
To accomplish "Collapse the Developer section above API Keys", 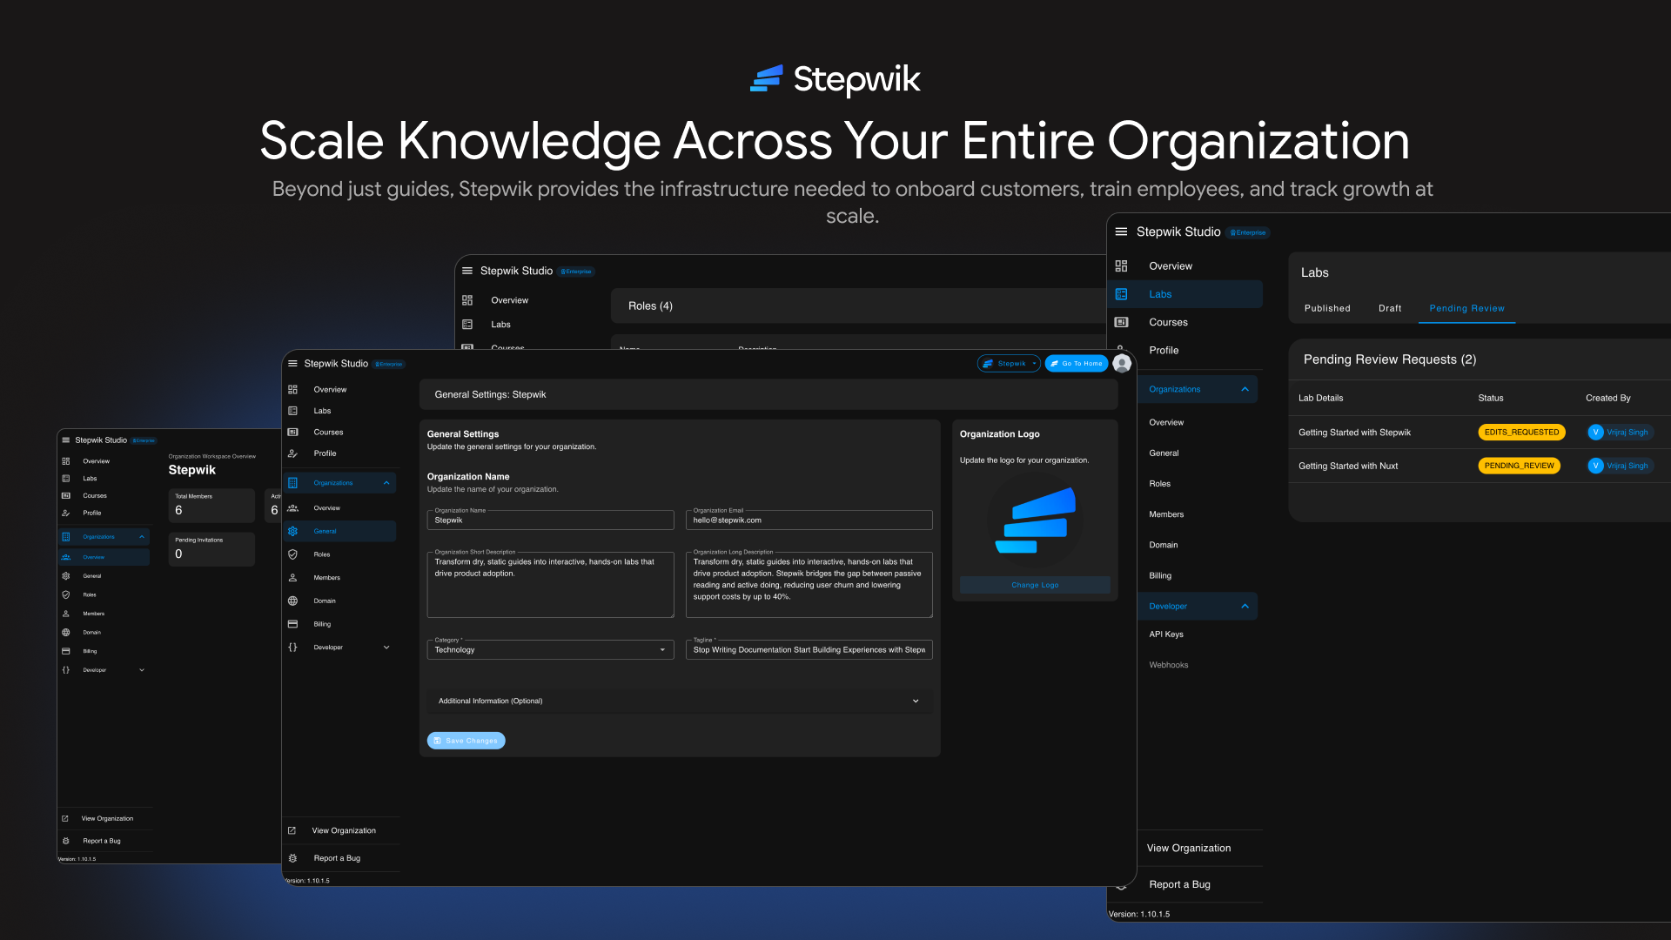I will [x=1245, y=607].
